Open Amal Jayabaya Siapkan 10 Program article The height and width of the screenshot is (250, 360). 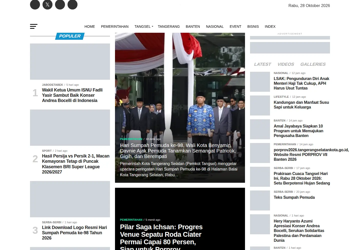298,131
